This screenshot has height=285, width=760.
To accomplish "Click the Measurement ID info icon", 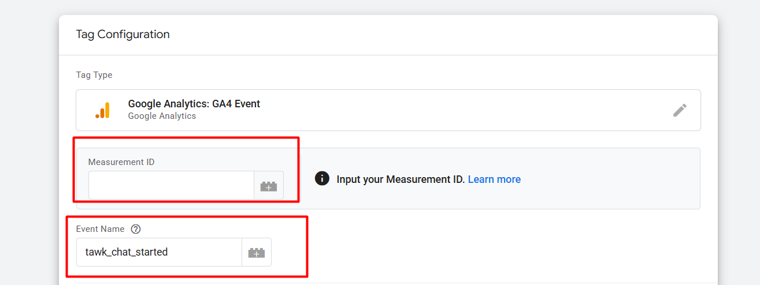I will [322, 179].
